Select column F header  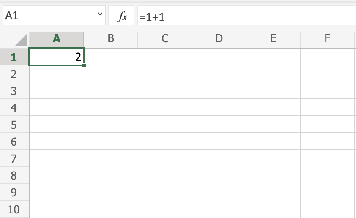327,39
